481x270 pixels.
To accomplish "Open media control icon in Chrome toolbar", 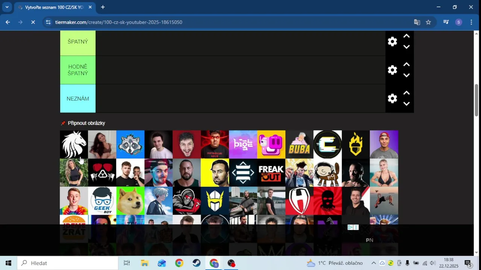I will (446, 22).
